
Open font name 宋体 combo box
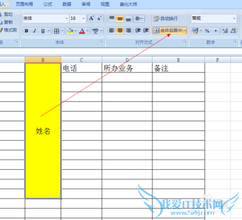[45, 18]
